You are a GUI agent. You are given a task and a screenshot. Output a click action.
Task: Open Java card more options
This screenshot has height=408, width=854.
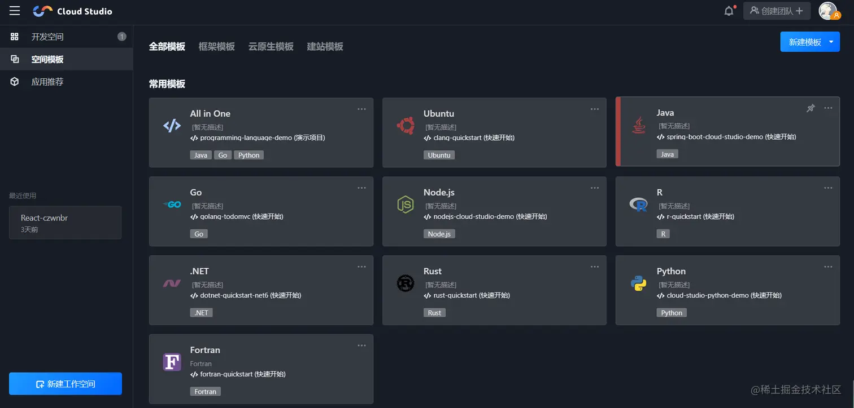pos(828,108)
